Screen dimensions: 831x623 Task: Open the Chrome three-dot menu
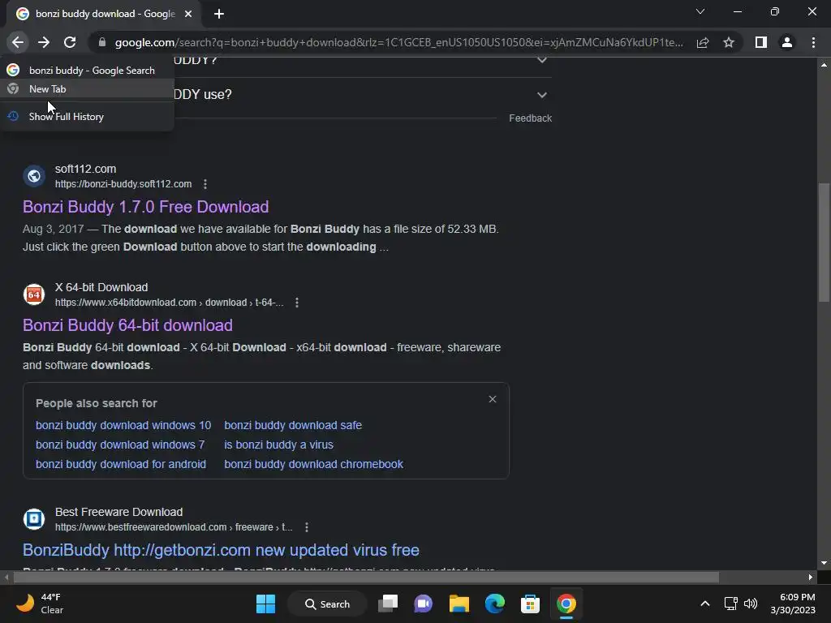coord(813,42)
